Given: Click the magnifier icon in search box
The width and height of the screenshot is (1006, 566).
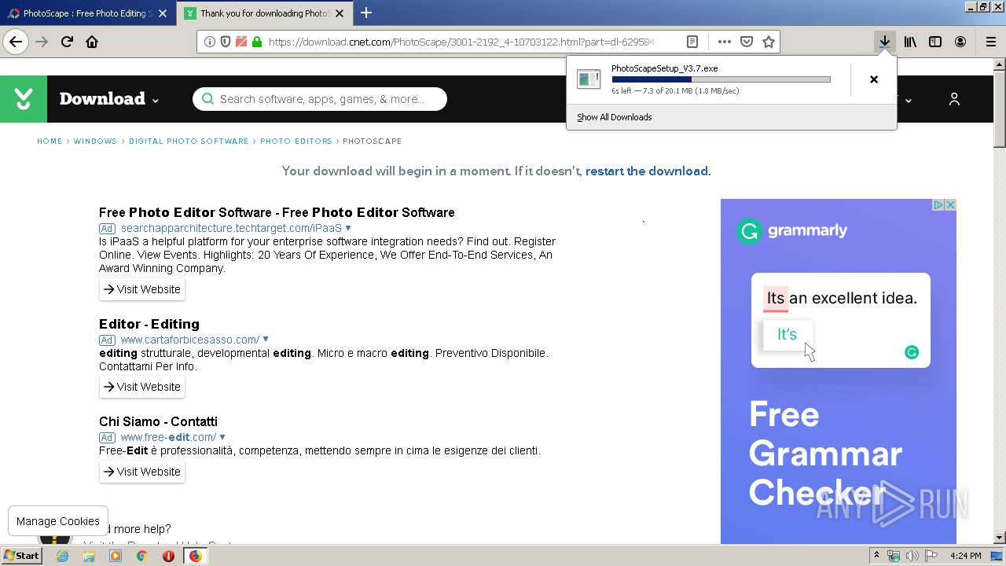Looking at the screenshot, I should (207, 99).
